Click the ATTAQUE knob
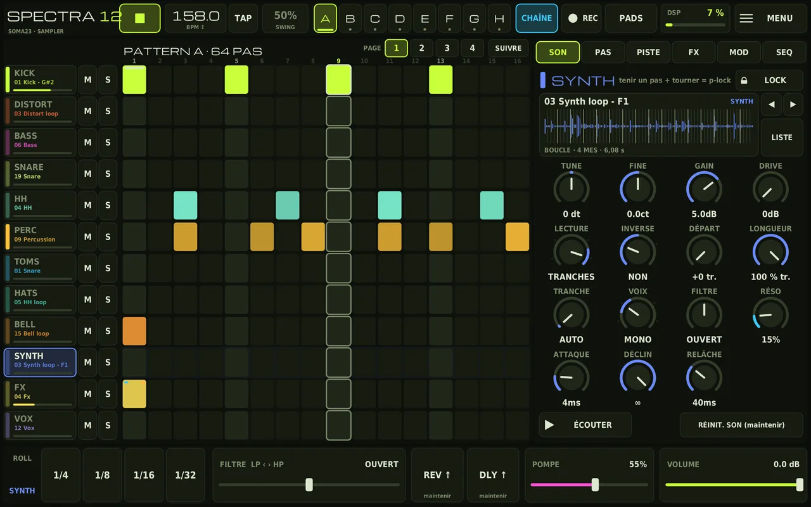Viewport: 811px width, 507px height. click(x=572, y=378)
